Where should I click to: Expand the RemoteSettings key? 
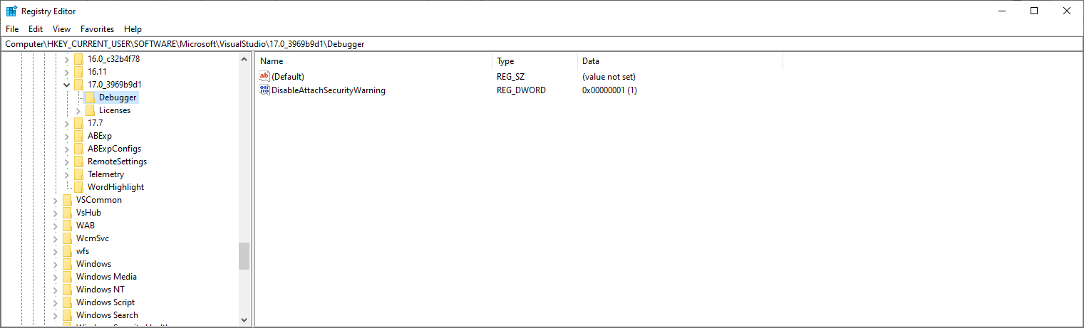(x=67, y=162)
